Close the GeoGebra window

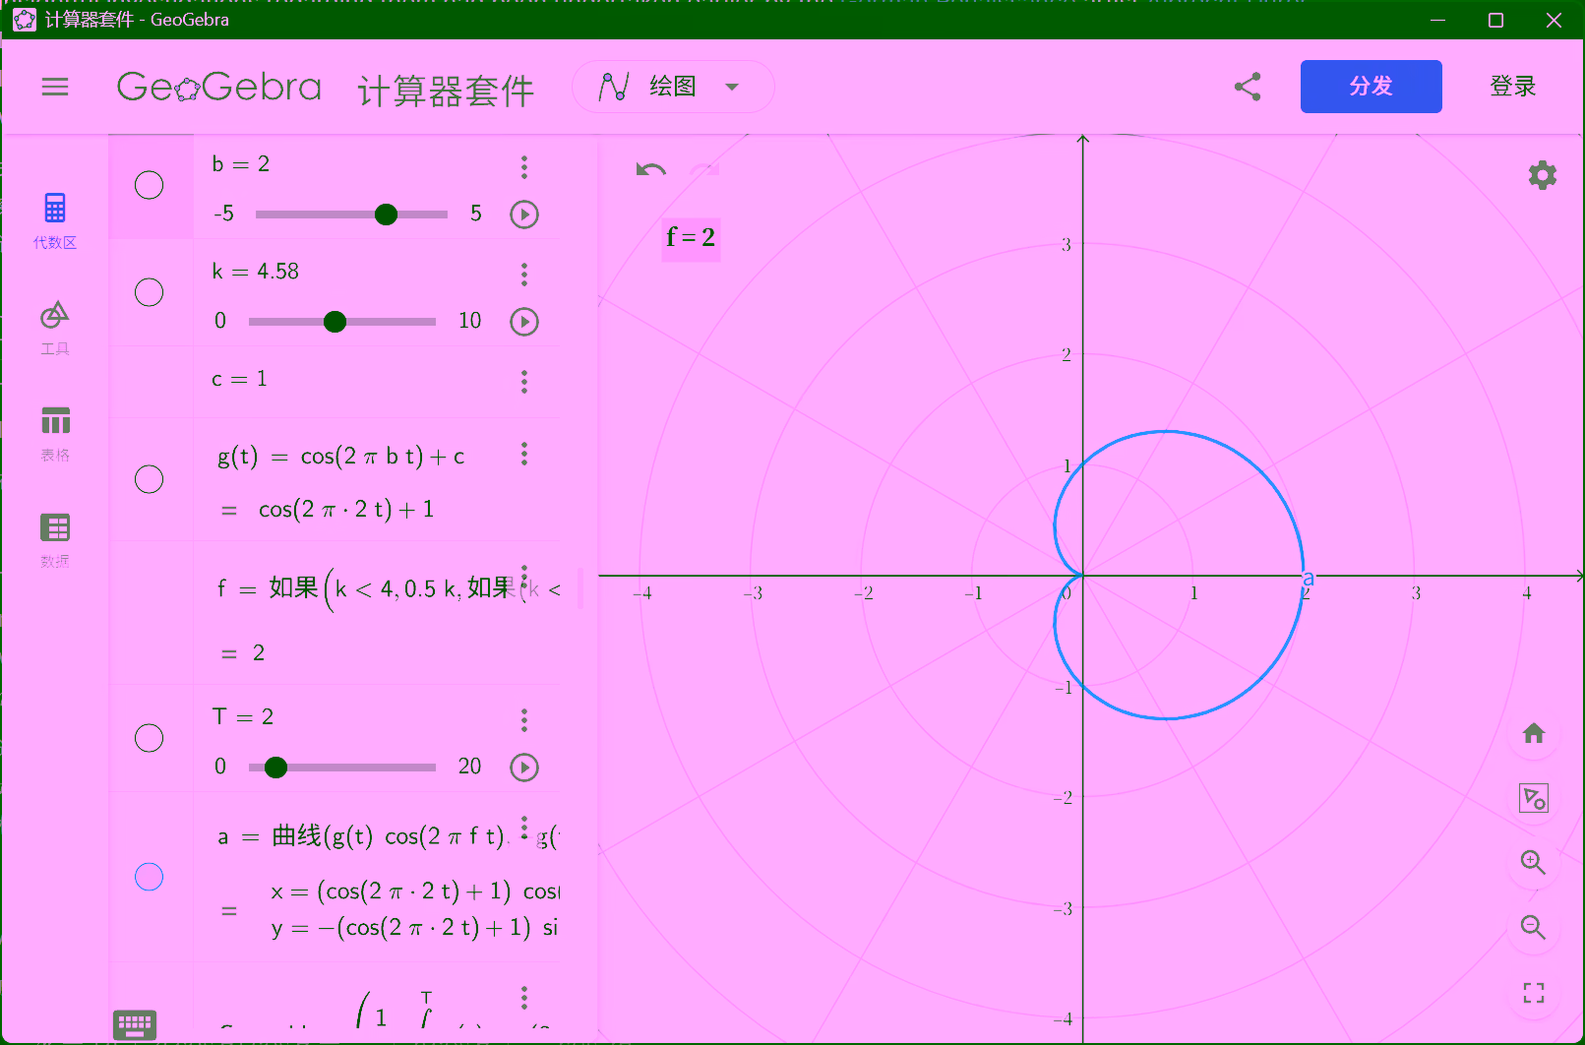1554,20
